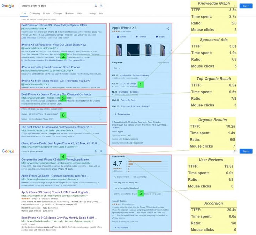
Task: Click the Vodafone UK shop offer row
Action: (x=141, y=77)
